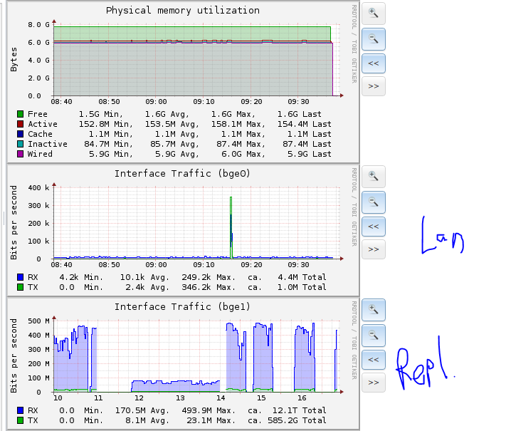Click the "Interface Traffic (bge1)" title
The image size is (506, 431).
(x=182, y=307)
